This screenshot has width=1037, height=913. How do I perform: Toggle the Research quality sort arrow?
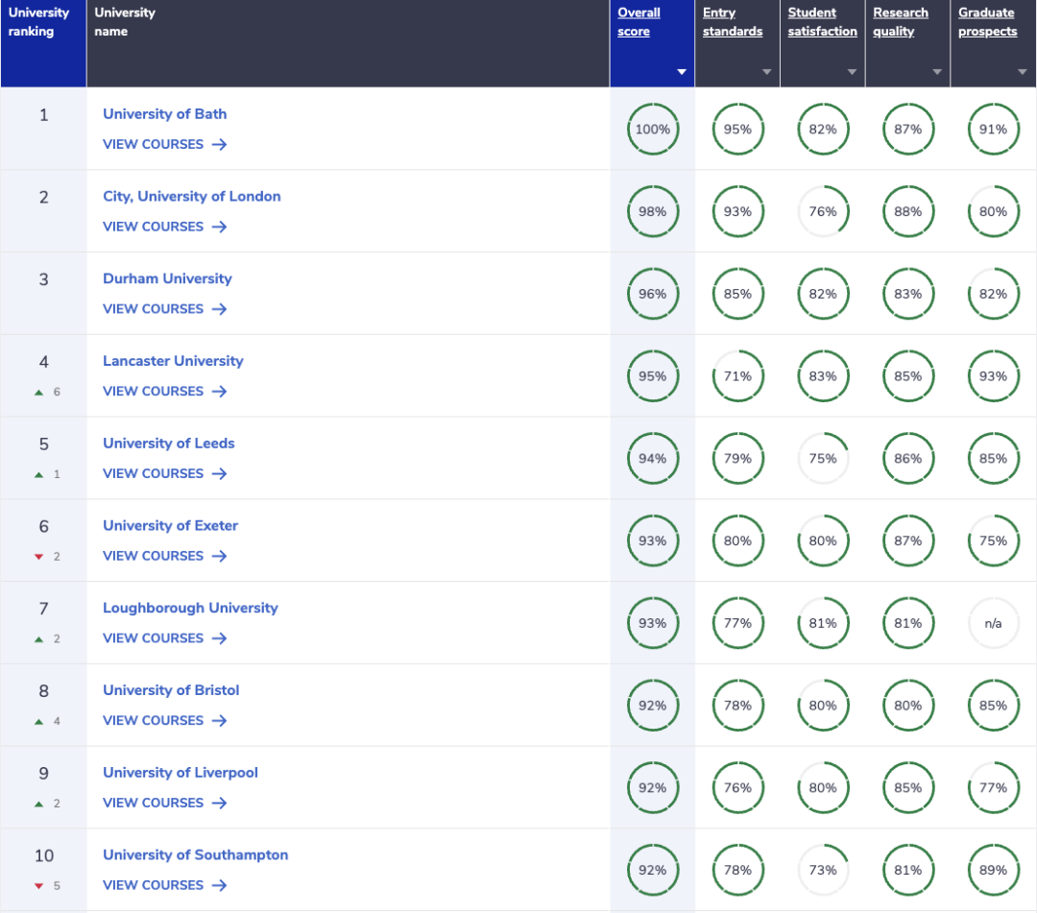click(x=937, y=72)
